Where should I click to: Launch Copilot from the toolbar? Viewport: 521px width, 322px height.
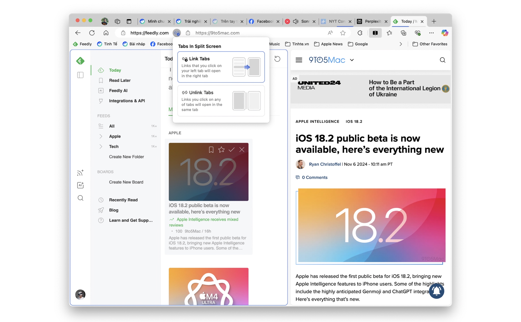[x=445, y=33]
